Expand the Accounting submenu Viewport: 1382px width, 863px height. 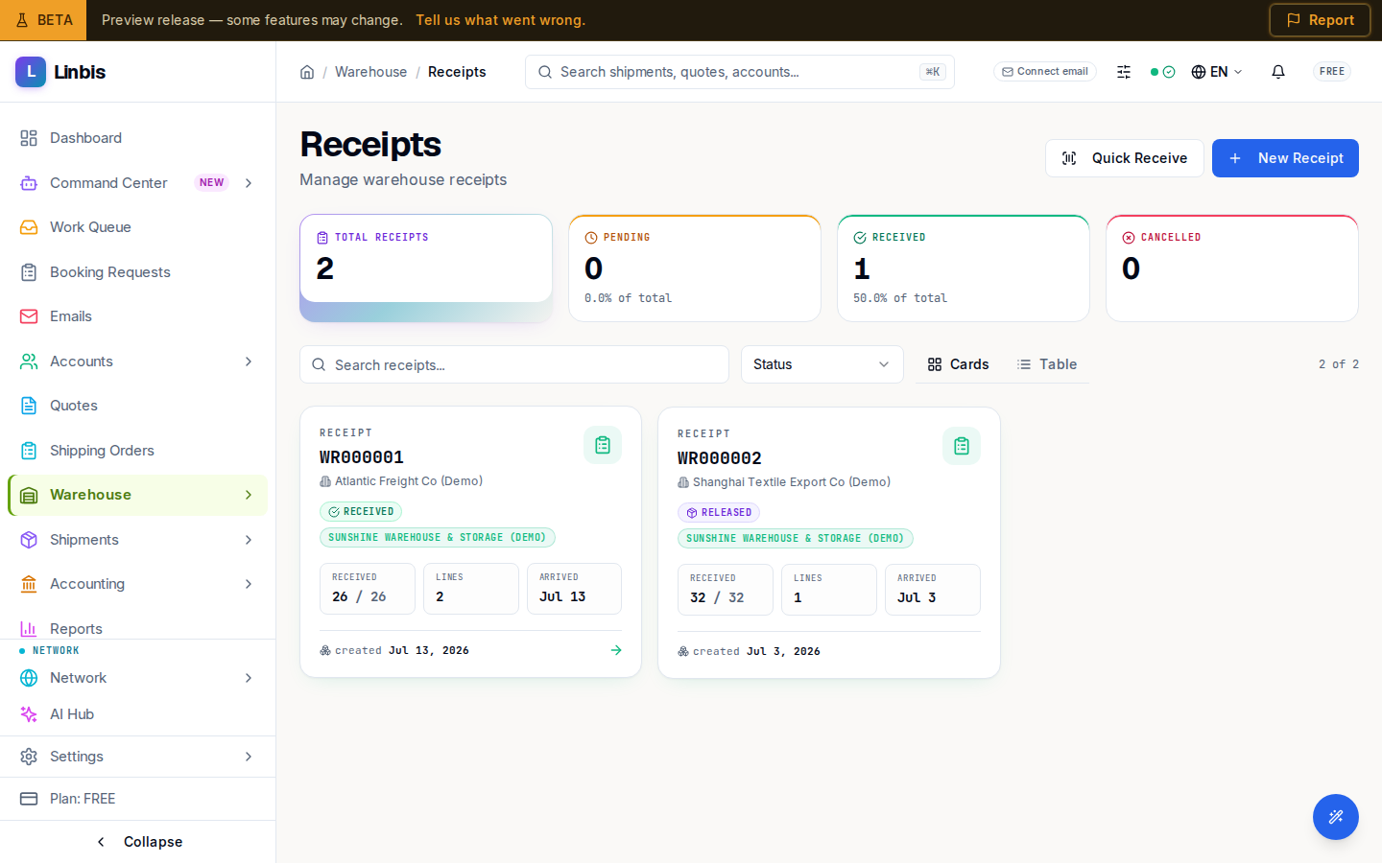(x=249, y=584)
